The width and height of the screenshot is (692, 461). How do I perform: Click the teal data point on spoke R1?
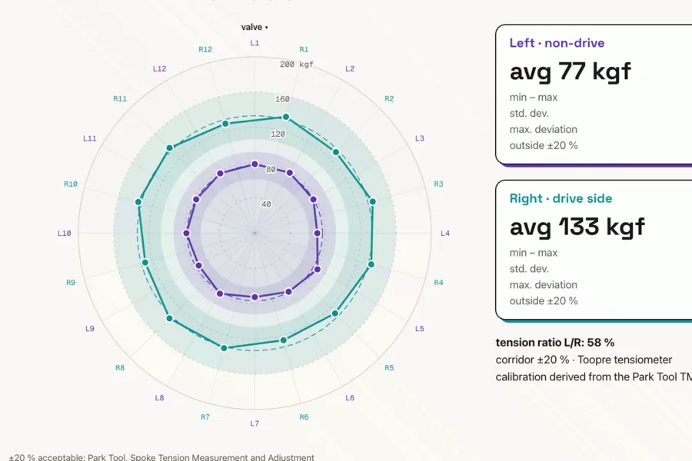coord(286,117)
